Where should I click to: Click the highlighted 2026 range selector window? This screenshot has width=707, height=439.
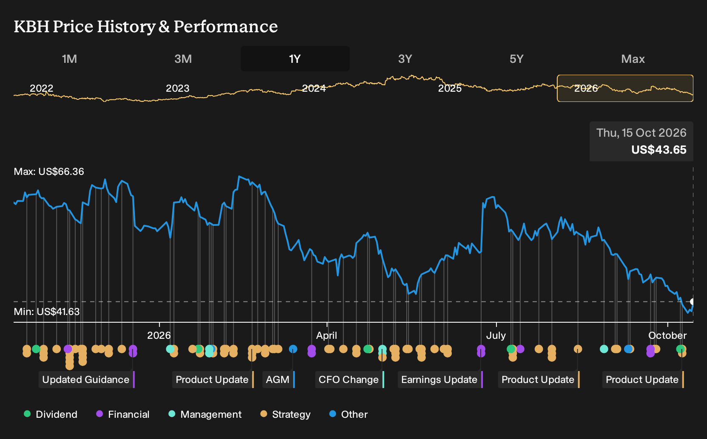(625, 88)
